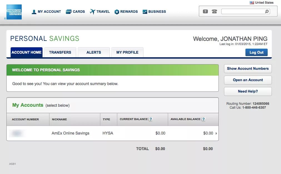Click the AS81 footer code
The width and height of the screenshot is (281, 174).
pyautogui.click(x=13, y=164)
